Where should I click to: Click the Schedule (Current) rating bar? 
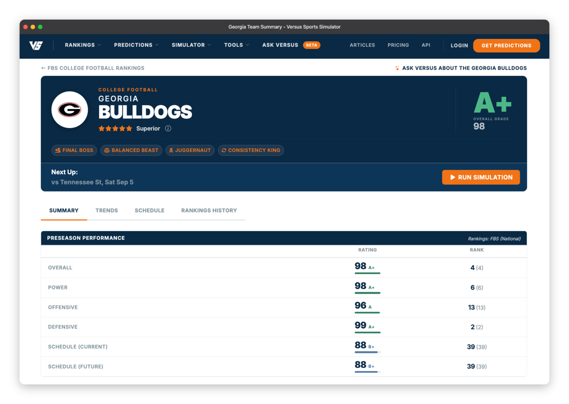pos(367,352)
